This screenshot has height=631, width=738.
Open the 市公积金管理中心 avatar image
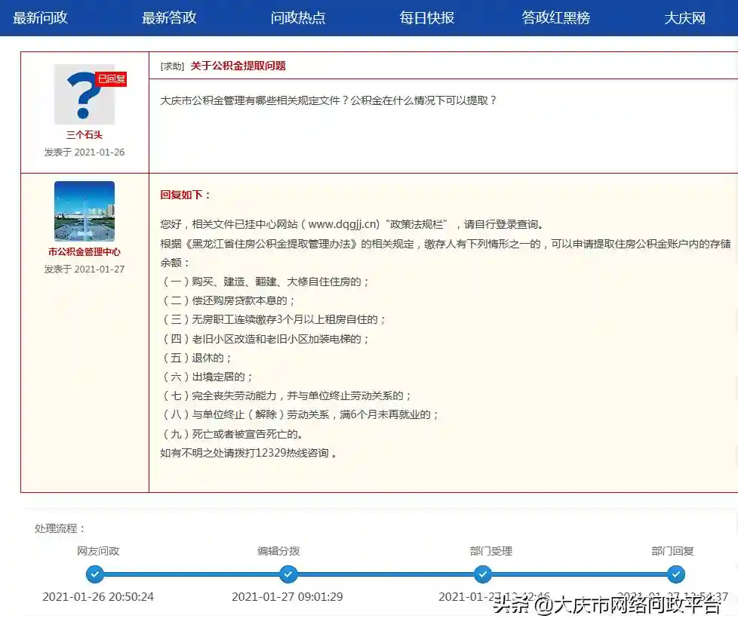click(x=85, y=211)
